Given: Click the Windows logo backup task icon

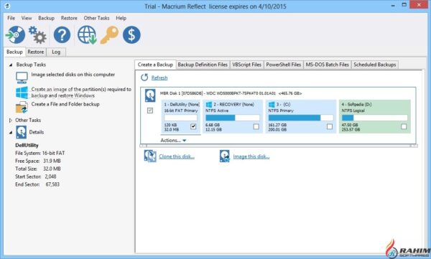Looking at the screenshot, I should pos(22,93).
